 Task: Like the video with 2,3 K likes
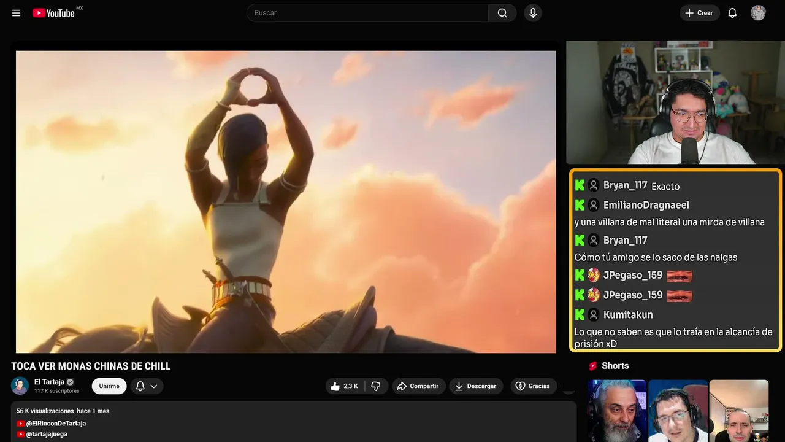click(343, 386)
